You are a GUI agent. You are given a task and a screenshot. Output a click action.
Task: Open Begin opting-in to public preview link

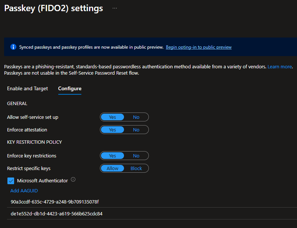pos(199,47)
